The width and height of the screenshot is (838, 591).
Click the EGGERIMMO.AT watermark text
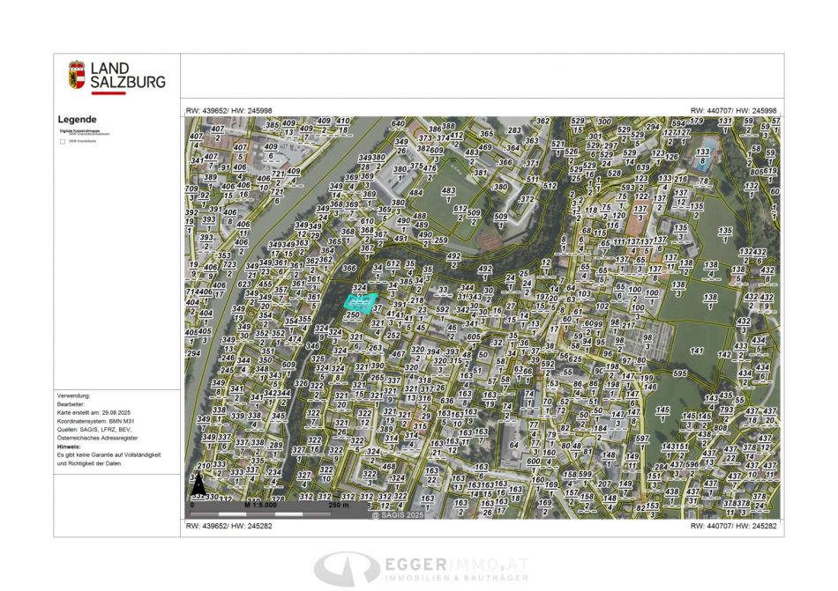point(456,564)
